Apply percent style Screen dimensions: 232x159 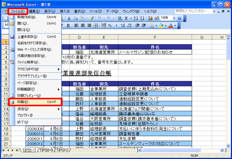110,25
